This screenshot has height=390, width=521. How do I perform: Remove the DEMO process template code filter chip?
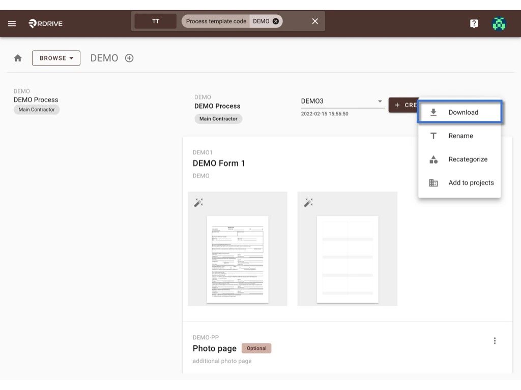tap(275, 21)
